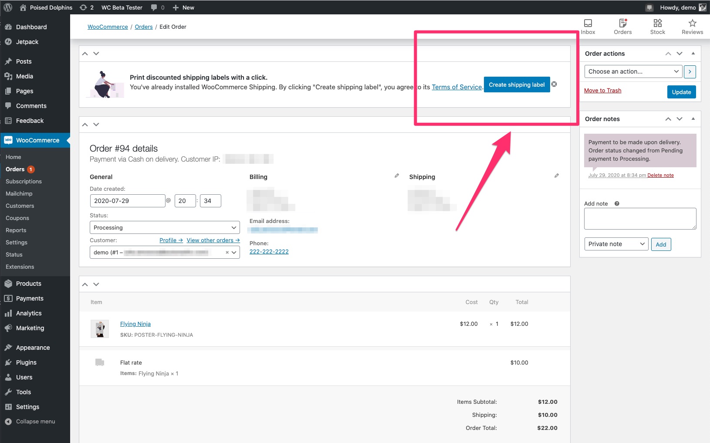Click the Add note text area

(640, 219)
